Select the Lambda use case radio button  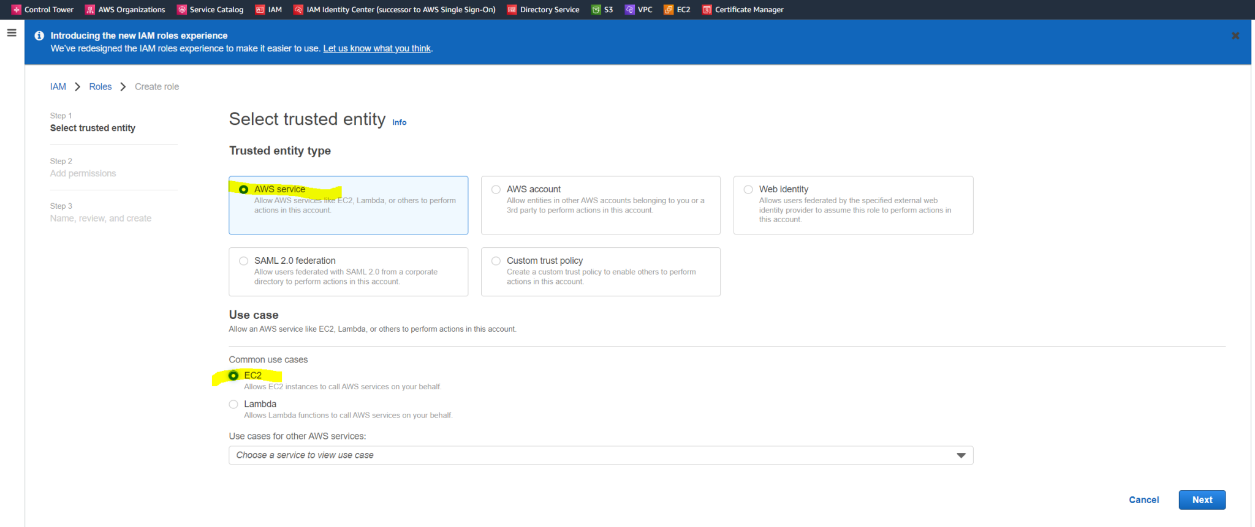(233, 404)
